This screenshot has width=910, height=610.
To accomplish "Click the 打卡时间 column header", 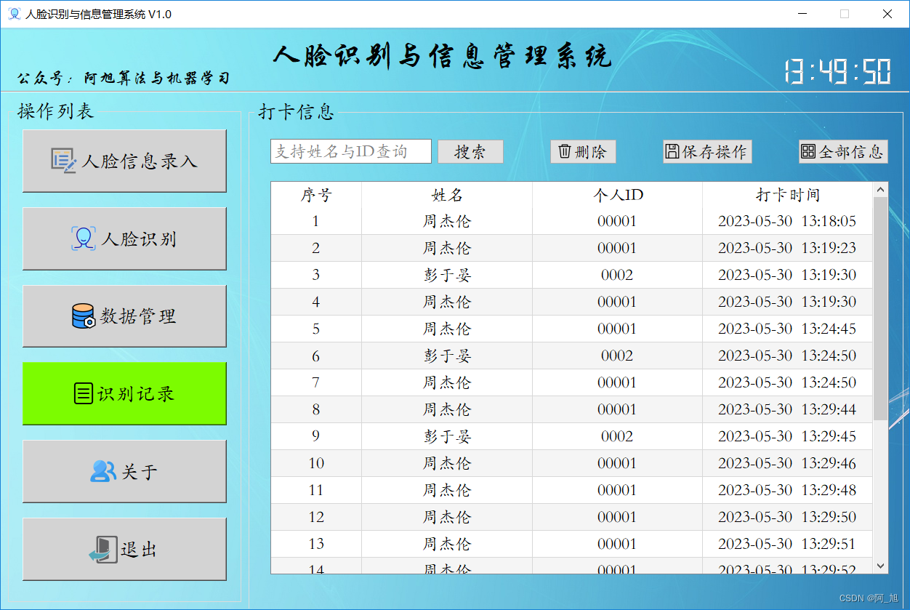I will 788,195.
